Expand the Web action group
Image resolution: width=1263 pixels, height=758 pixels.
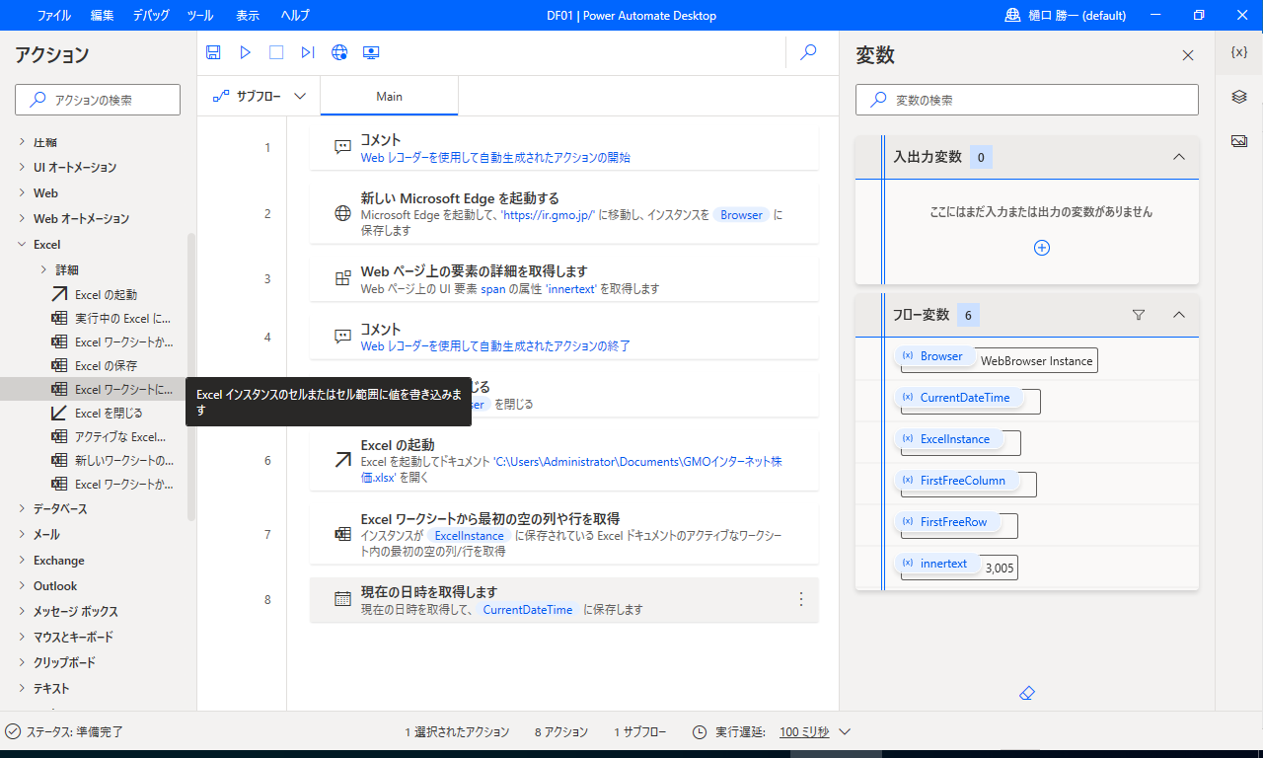(x=22, y=193)
